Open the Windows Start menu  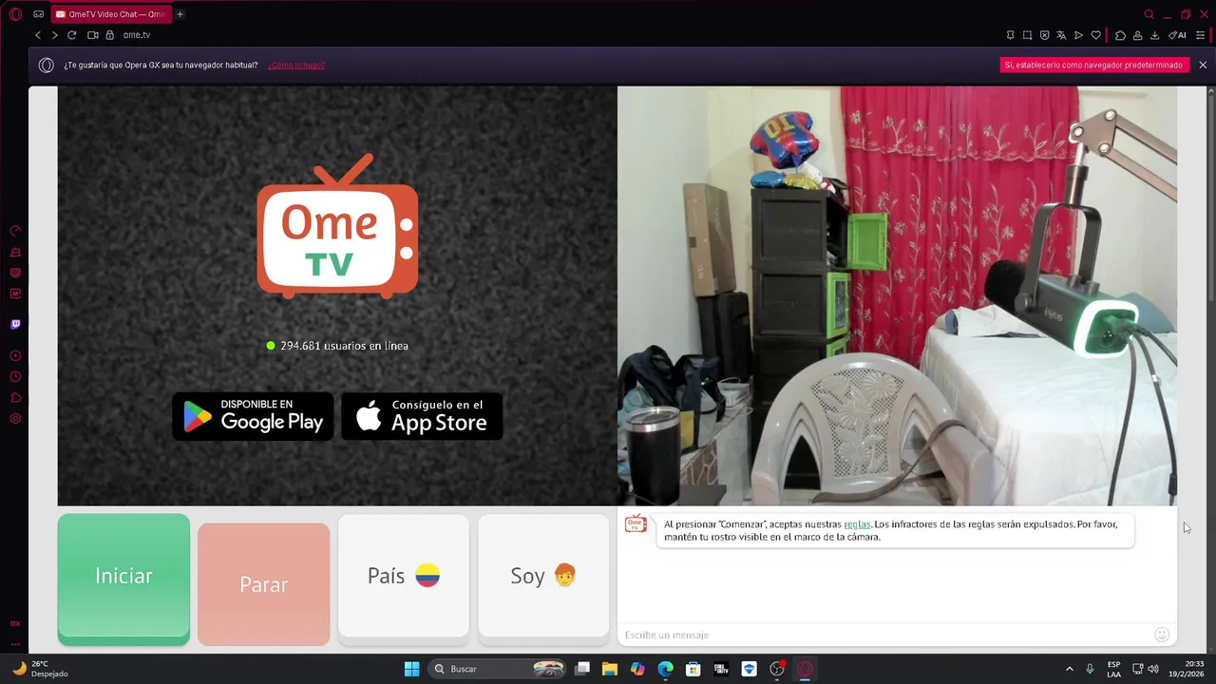tap(411, 669)
